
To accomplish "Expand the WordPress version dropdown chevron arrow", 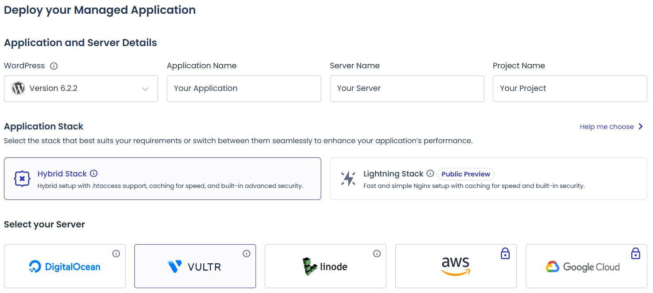I will pyautogui.click(x=145, y=89).
